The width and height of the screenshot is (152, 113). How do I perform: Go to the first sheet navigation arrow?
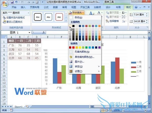point(3,107)
